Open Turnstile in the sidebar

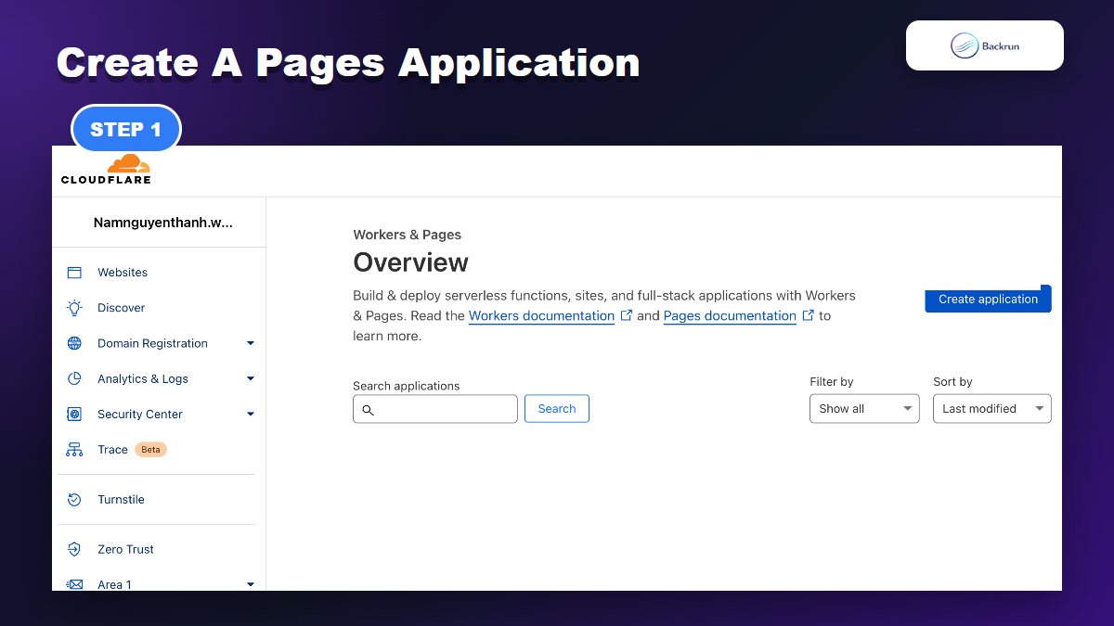point(121,500)
